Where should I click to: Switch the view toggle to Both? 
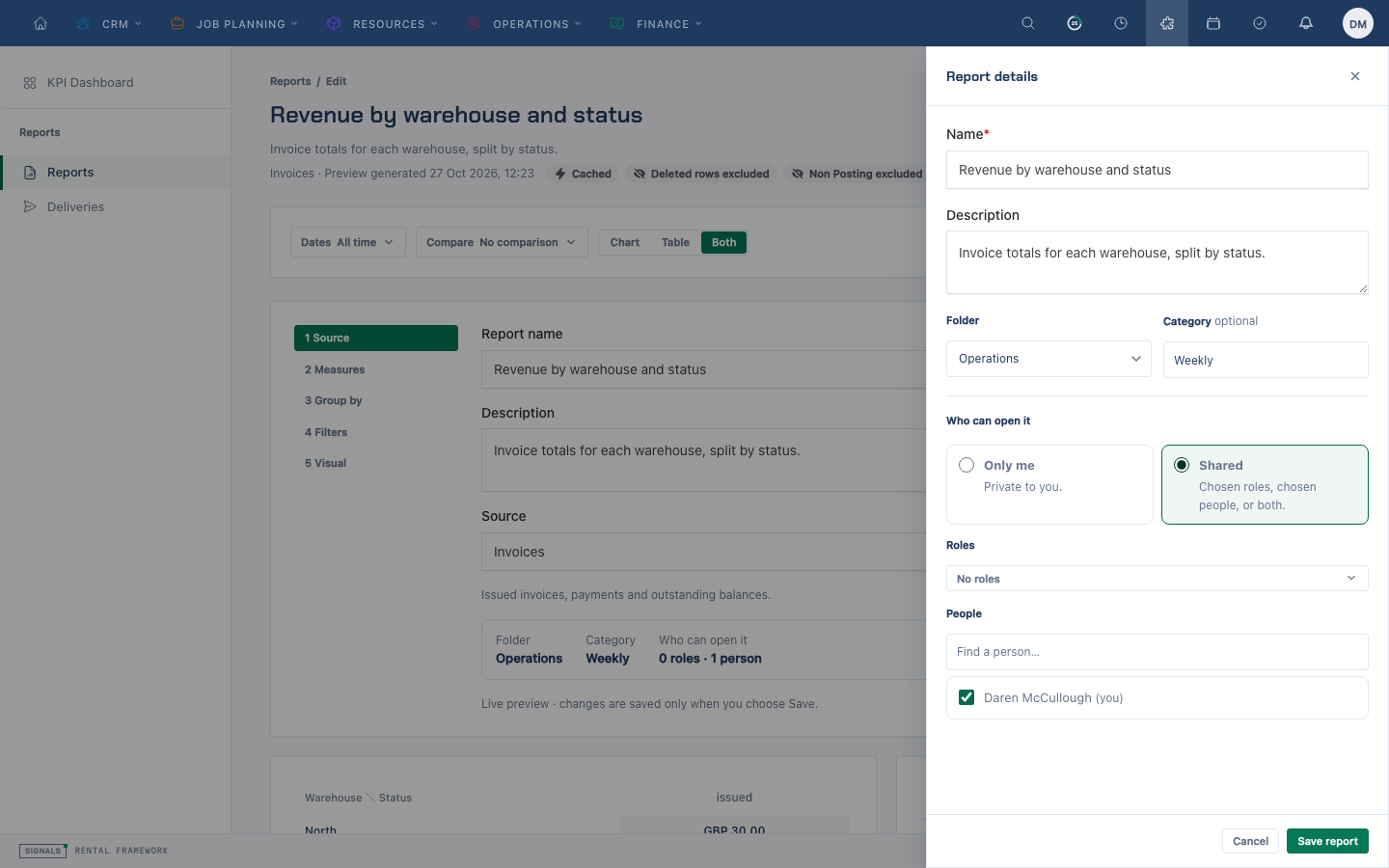723,243
